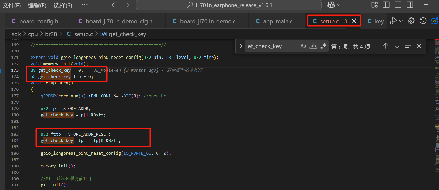
Task: Open the 文件(F) menu
Action: [11, 5]
